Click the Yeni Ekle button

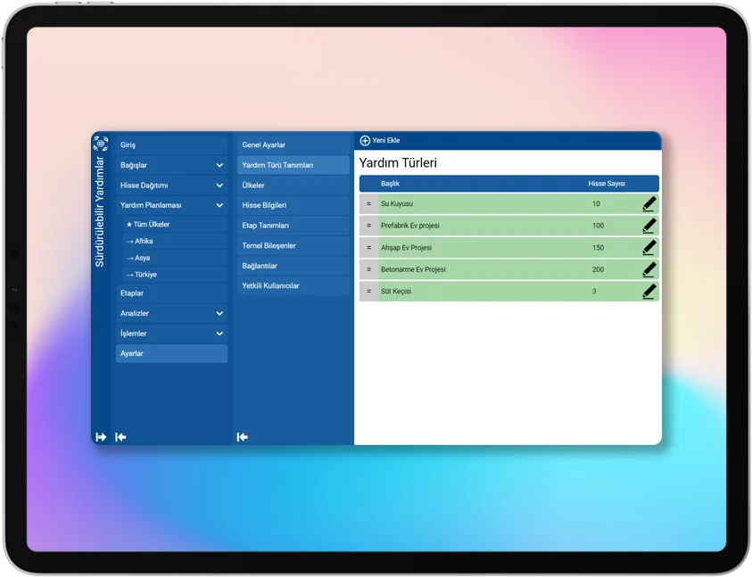coord(380,141)
